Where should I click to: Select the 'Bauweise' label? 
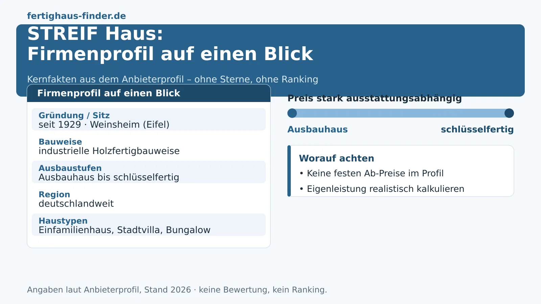[x=60, y=142]
